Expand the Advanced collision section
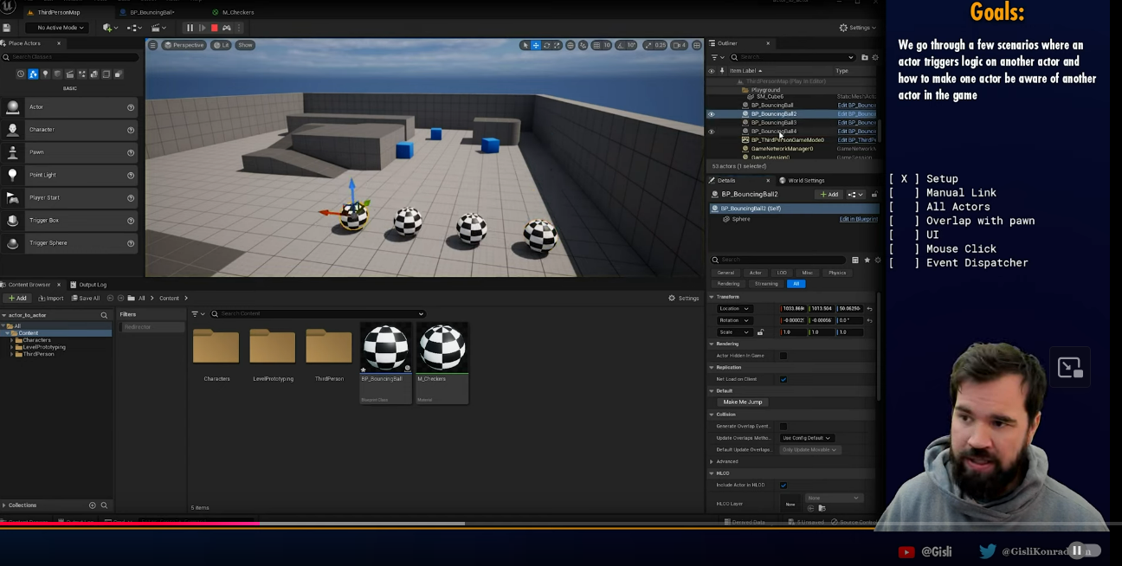Image resolution: width=1122 pixels, height=566 pixels. (x=726, y=461)
